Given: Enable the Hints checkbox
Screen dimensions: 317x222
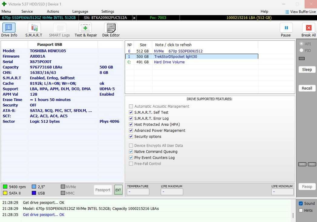Looking at the screenshot, I should (301, 210).
